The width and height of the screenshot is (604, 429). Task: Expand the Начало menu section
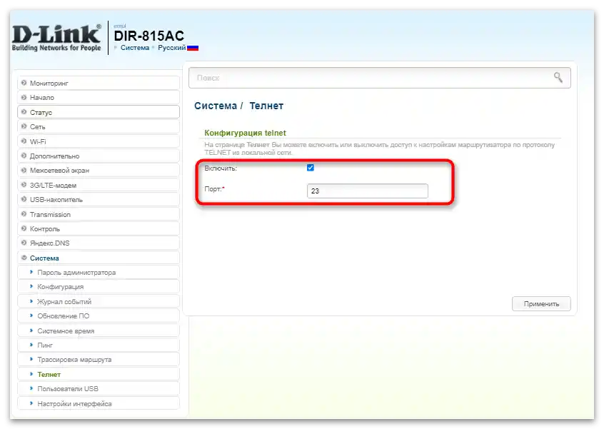tap(99, 97)
